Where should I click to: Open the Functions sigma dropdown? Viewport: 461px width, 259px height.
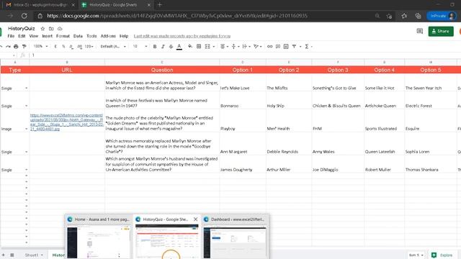[308, 46]
